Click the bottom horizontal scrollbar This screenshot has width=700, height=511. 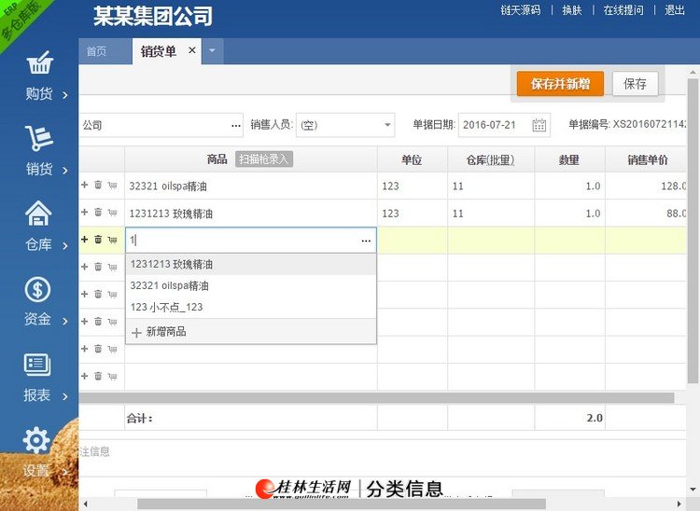341,504
